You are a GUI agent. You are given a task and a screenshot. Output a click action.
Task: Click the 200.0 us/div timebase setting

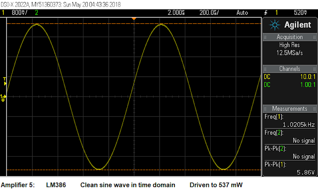point(209,13)
